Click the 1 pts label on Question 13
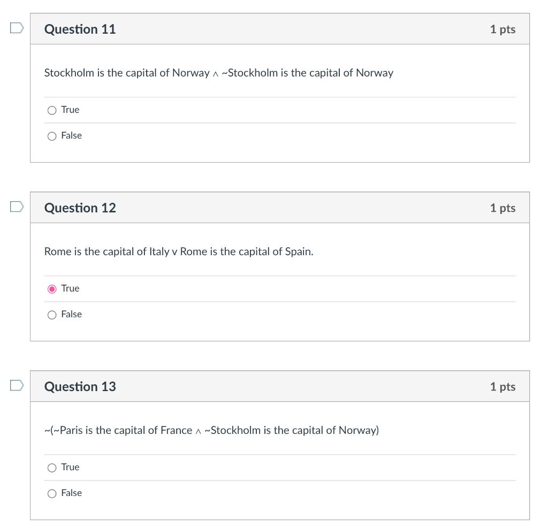Screen dimensions: 548x527 [502, 386]
